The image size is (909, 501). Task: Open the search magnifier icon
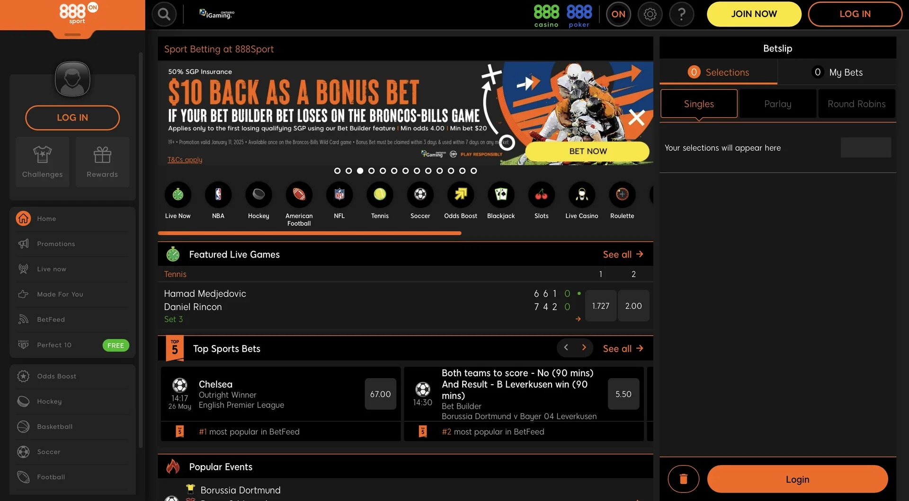tap(164, 14)
